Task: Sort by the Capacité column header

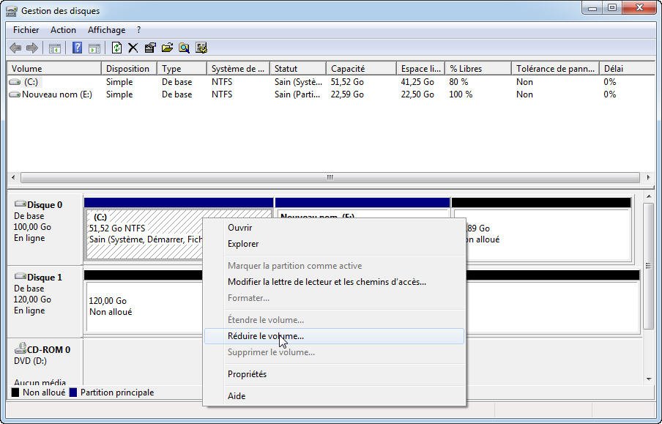Action: tap(347, 69)
